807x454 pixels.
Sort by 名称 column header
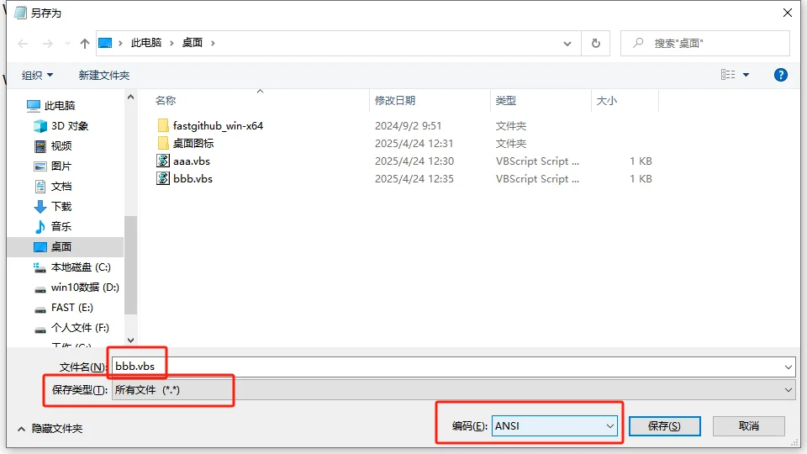pyautogui.click(x=166, y=100)
